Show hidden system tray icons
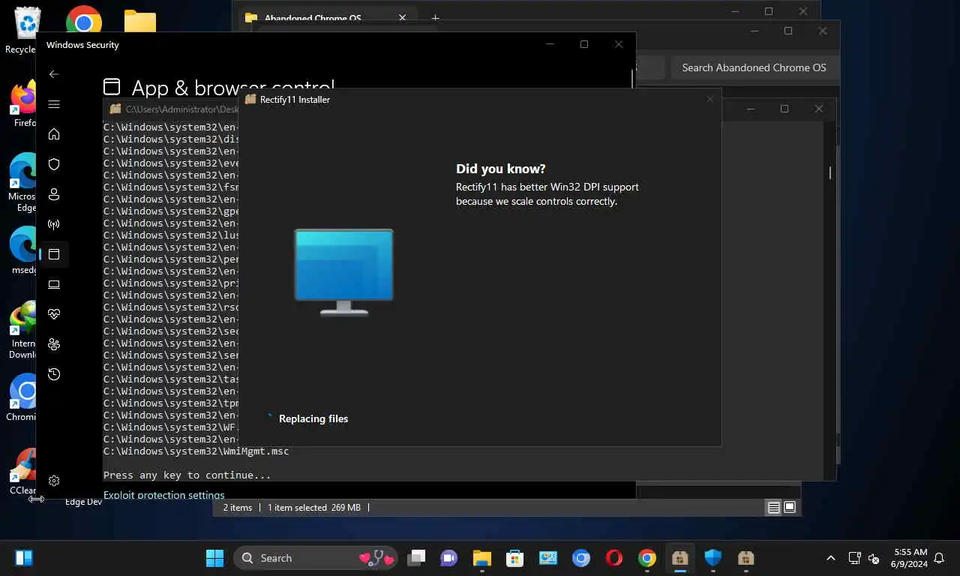960x576 pixels. 831,558
